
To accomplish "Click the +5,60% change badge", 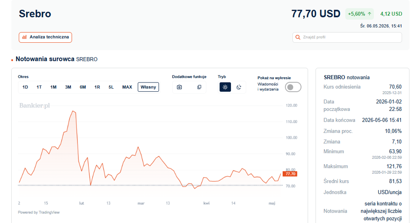I will pyautogui.click(x=359, y=14).
